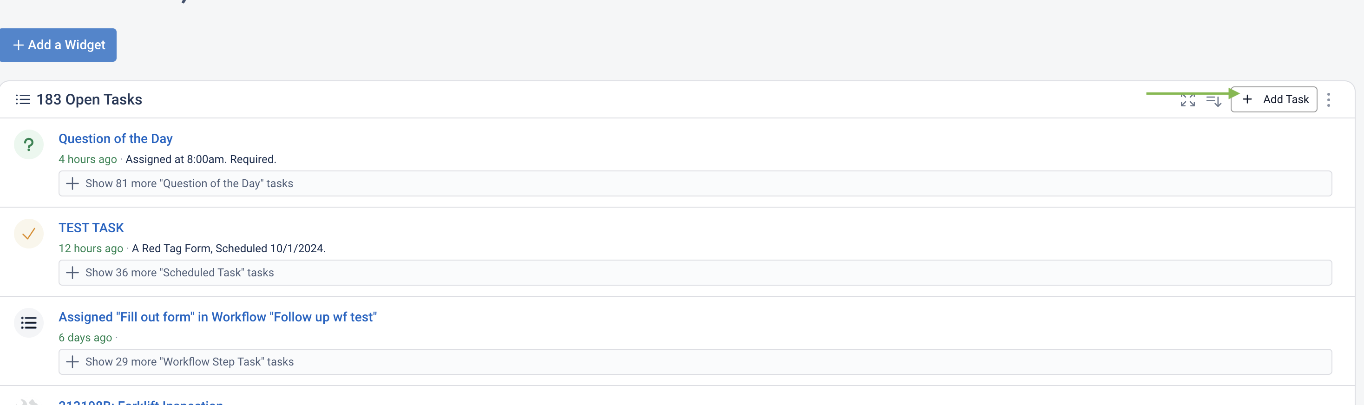Viewport: 1364px width, 405px height.
Task: Click the list icon beside 183 Open Tasks
Action: pos(23,99)
